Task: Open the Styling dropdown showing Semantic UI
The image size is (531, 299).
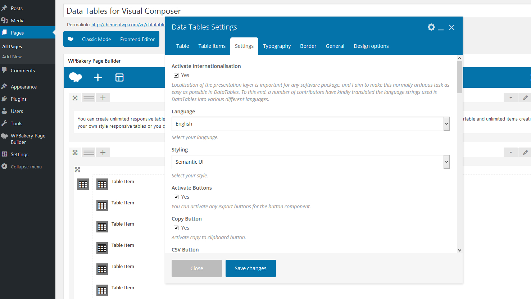Action: [x=310, y=162]
